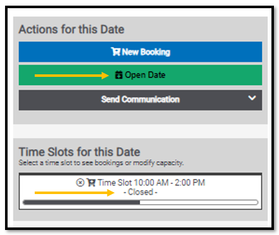This screenshot has width=279, height=235.
Task: Click the time slot capacity bar
Action: [140, 202]
